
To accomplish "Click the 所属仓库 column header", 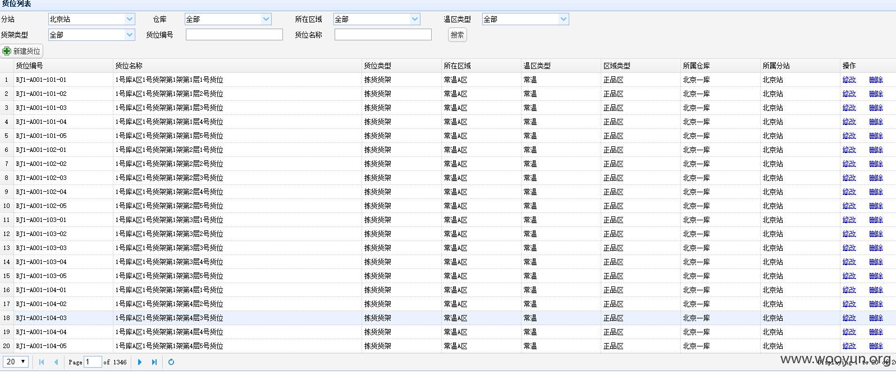I will click(x=721, y=66).
